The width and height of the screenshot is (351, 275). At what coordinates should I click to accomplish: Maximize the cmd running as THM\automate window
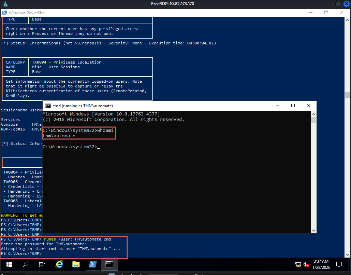click(293, 106)
